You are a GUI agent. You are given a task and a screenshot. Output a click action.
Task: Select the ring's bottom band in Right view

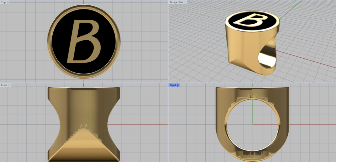[x=253, y=156]
